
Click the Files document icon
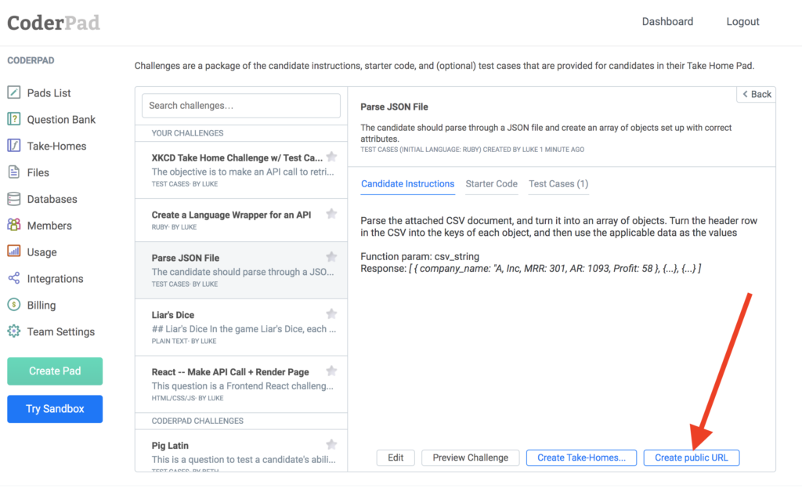click(x=14, y=172)
